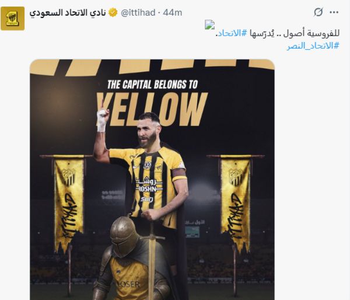The width and height of the screenshot is (350, 300).
Task: Open the @ittihad handle link
Action: [x=138, y=12]
